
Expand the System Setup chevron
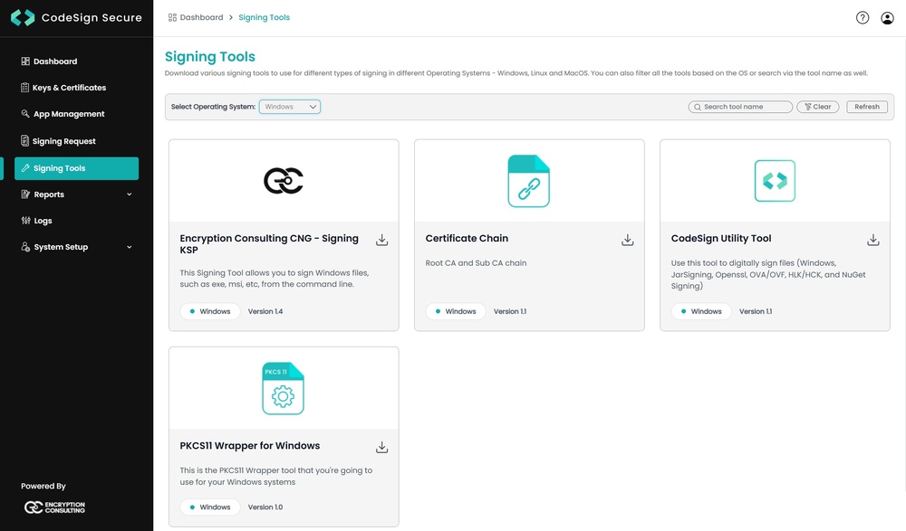[130, 247]
